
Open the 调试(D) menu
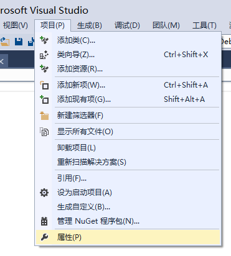[127, 25]
